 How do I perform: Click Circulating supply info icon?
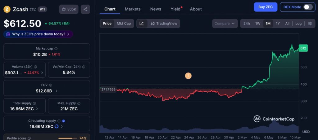click(x=59, y=121)
